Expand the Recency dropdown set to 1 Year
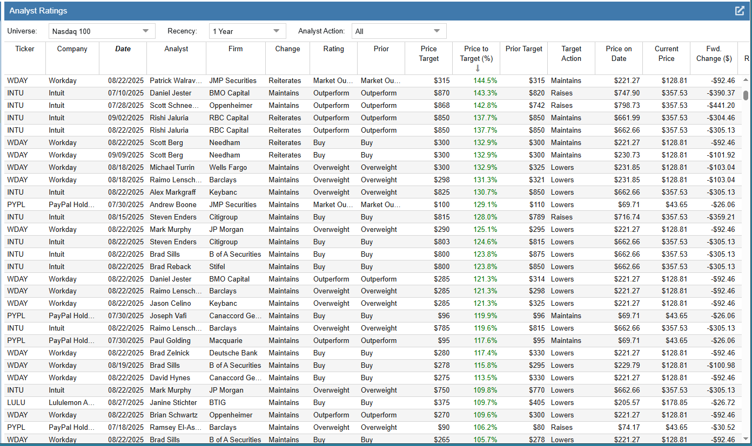The image size is (752, 446). coord(247,31)
